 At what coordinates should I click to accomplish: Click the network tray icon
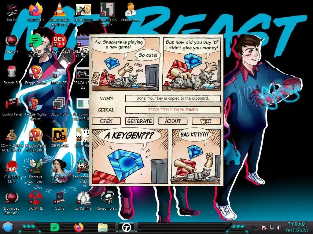pyautogui.click(x=271, y=227)
